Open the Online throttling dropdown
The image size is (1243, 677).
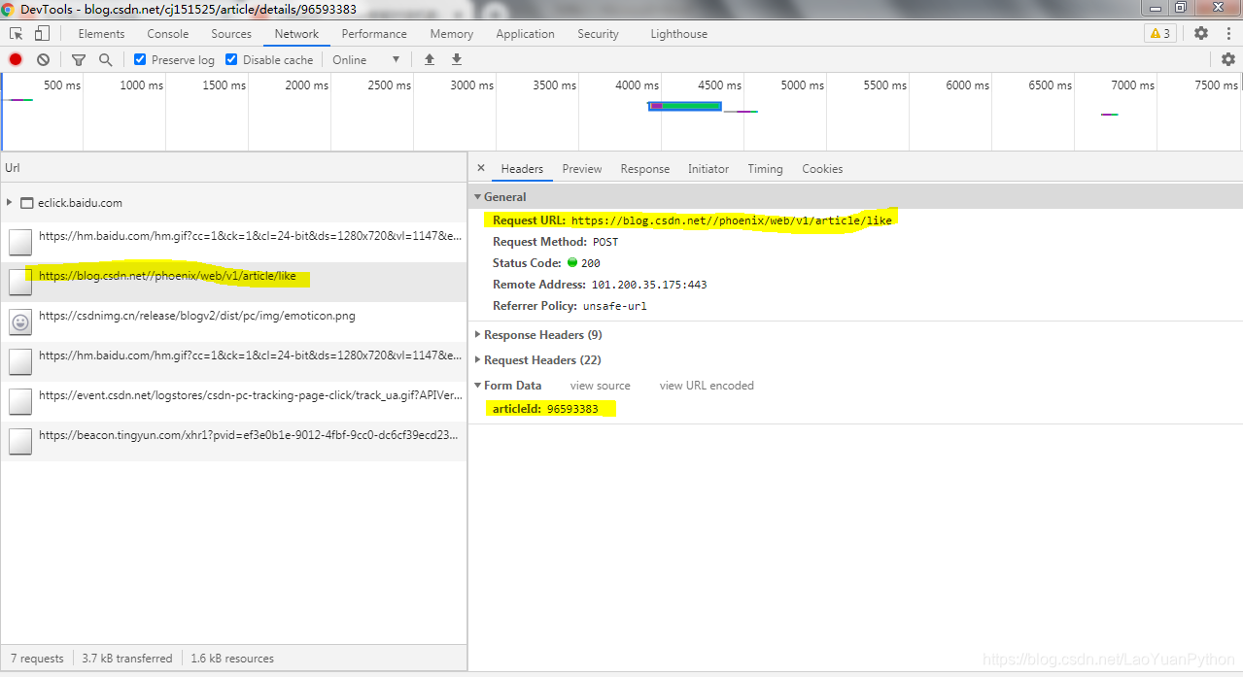pyautogui.click(x=366, y=59)
